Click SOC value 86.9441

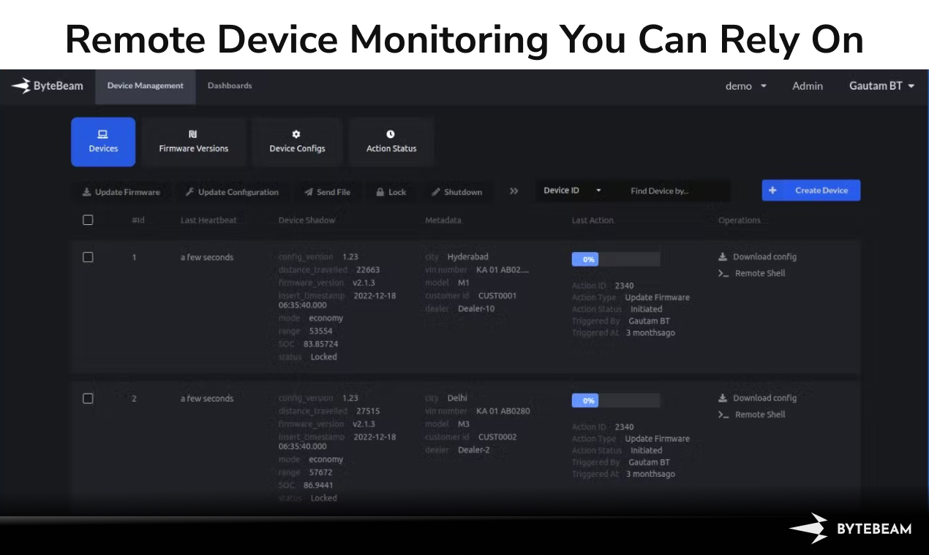pos(318,485)
